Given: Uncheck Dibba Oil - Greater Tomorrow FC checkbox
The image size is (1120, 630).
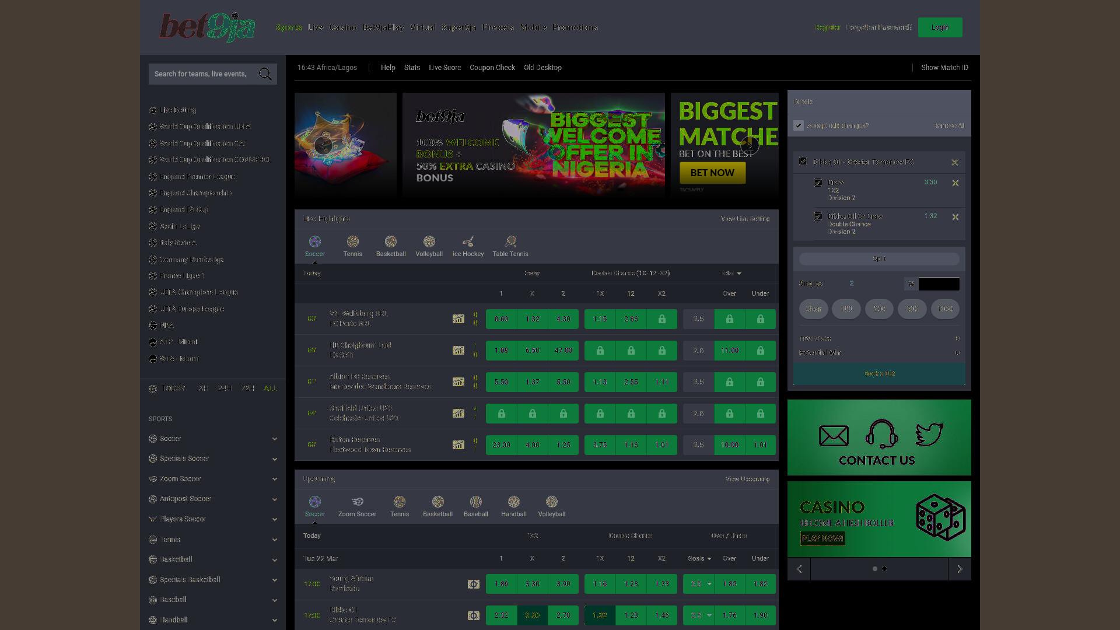Looking at the screenshot, I should tap(803, 162).
